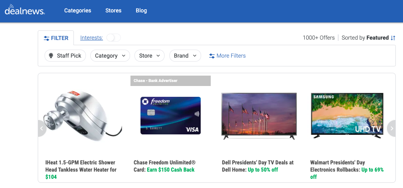Click the Chase Freedom card image

click(x=170, y=116)
